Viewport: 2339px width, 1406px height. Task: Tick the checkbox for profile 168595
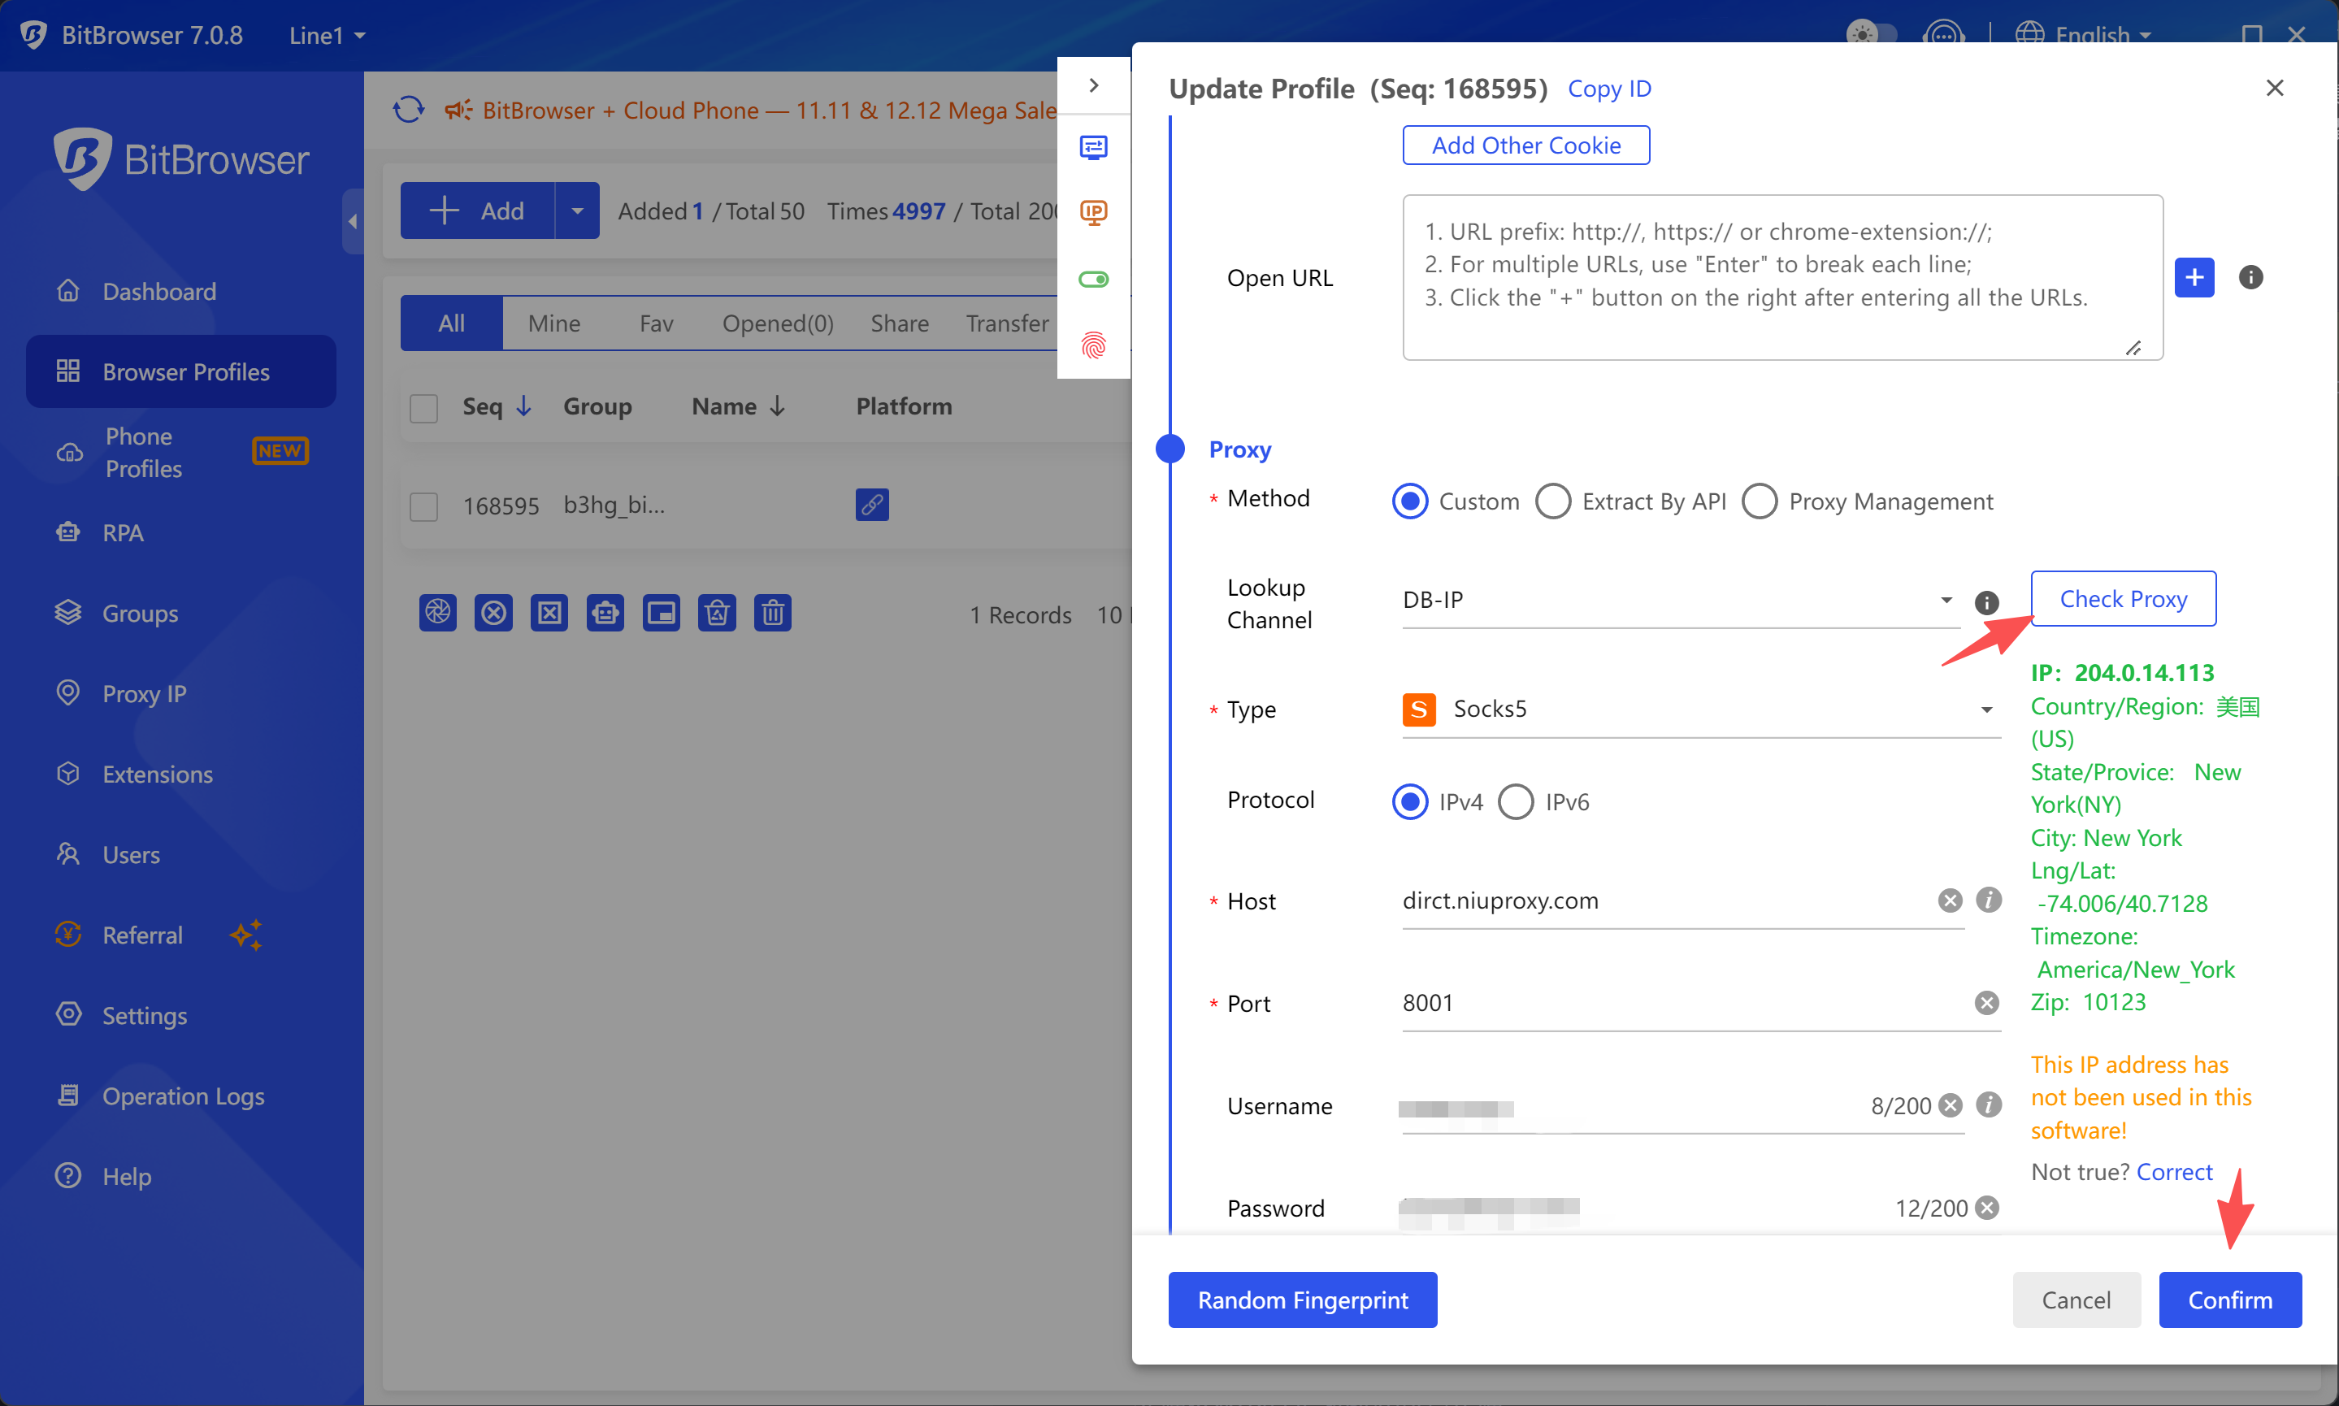click(423, 506)
